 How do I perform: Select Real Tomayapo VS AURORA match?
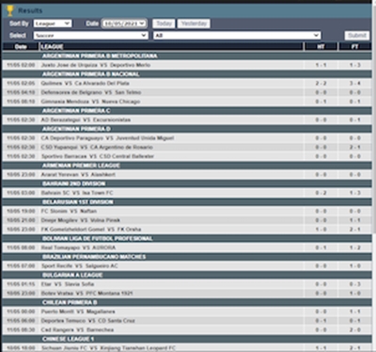click(x=187, y=248)
